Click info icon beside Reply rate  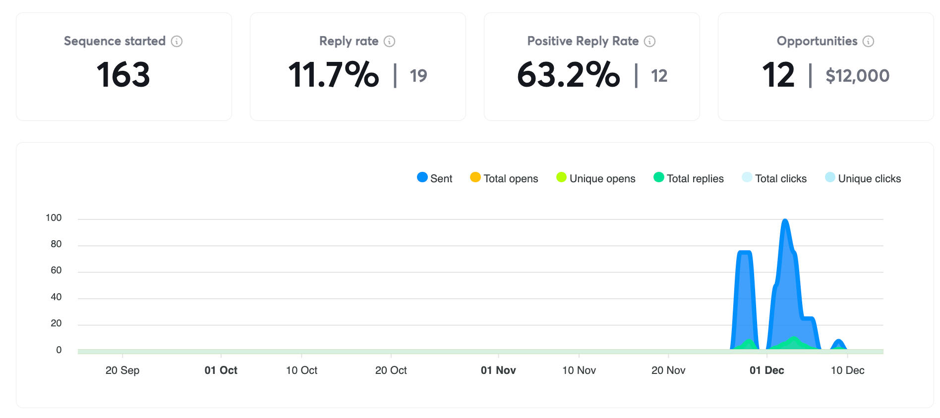(390, 41)
